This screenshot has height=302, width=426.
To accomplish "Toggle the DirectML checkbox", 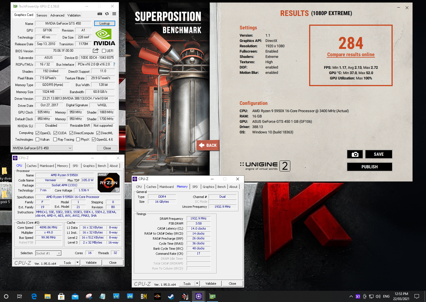I will click(x=98, y=133).
